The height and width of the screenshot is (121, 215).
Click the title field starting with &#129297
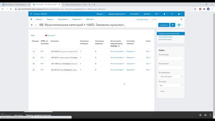point(64,51)
